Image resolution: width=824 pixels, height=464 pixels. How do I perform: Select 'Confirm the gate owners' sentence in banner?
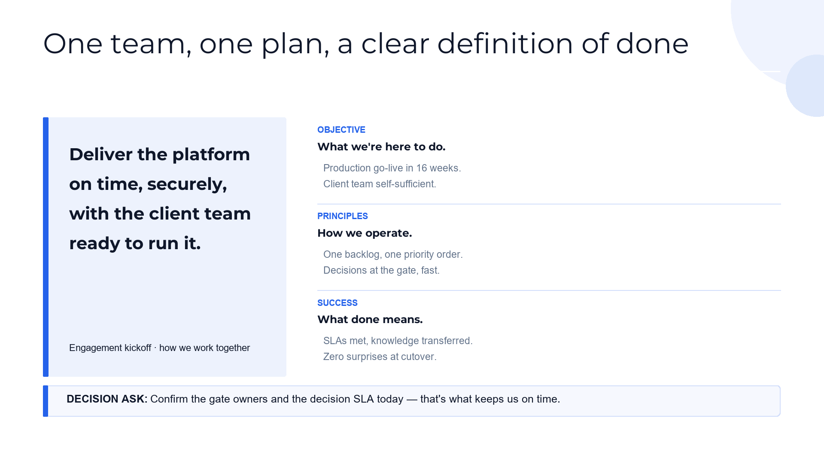pos(355,399)
